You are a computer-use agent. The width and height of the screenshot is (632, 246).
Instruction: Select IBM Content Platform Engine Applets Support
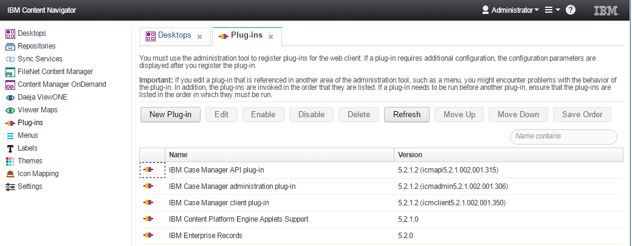[381, 219]
